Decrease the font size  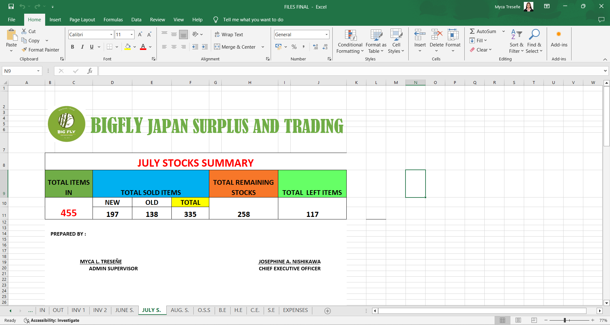149,34
